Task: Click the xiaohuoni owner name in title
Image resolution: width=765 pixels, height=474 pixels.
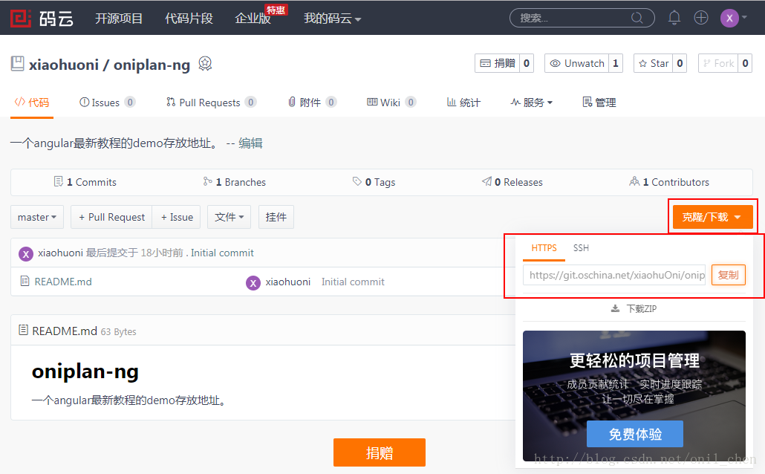Action: pyautogui.click(x=63, y=65)
